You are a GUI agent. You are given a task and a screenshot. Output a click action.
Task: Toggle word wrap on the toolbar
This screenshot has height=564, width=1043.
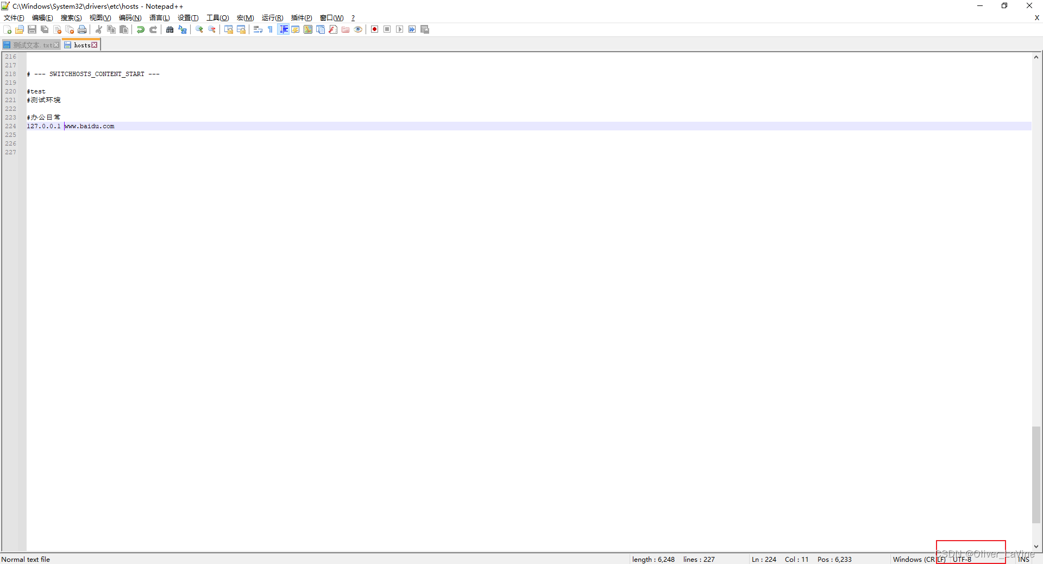[x=258, y=29]
